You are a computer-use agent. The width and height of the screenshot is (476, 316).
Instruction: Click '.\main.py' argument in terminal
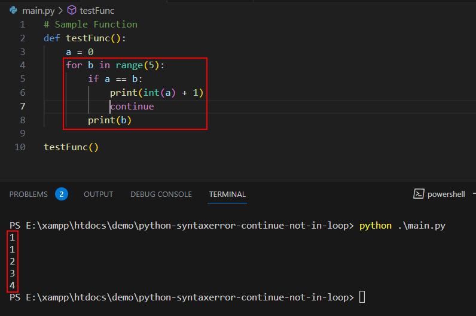pos(422,226)
